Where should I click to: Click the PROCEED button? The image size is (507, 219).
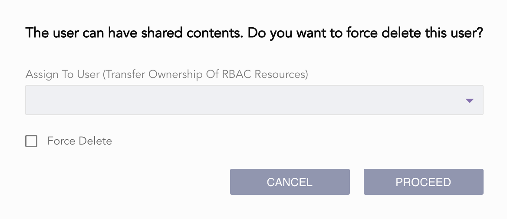tap(423, 182)
